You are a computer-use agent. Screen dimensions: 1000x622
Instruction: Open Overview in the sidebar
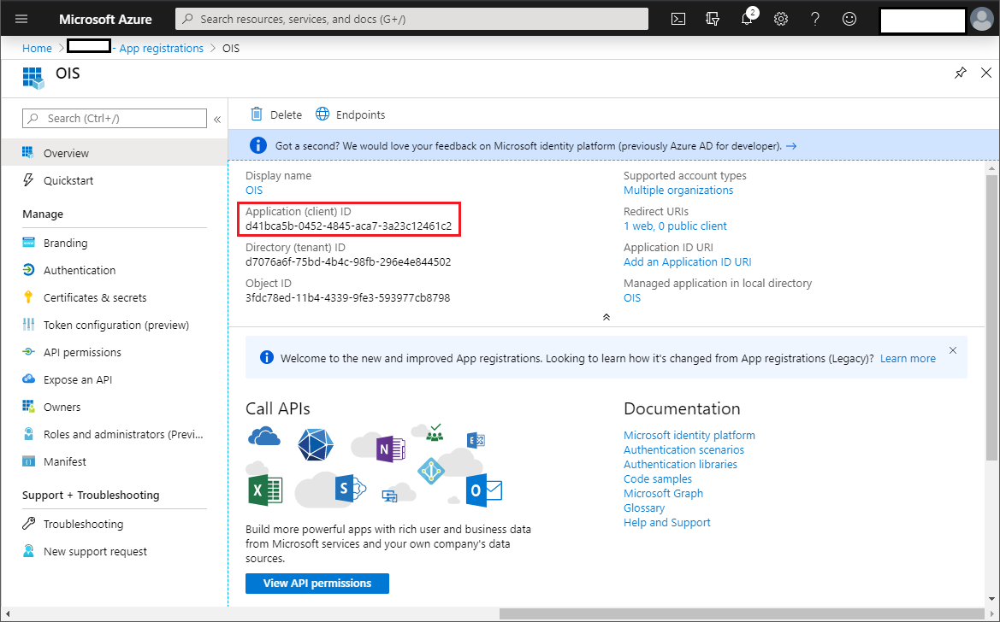point(114,153)
